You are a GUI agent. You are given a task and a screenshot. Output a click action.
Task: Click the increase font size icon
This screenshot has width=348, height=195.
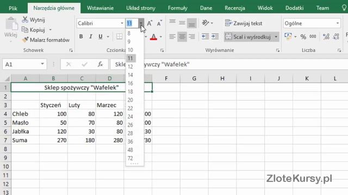coord(150,23)
